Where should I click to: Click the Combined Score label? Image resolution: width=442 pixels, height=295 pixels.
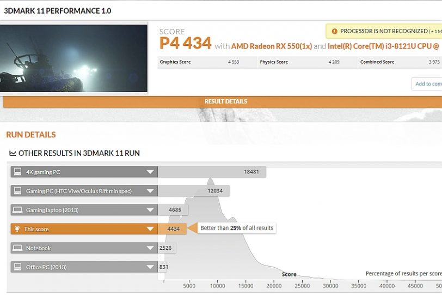pyautogui.click(x=377, y=62)
